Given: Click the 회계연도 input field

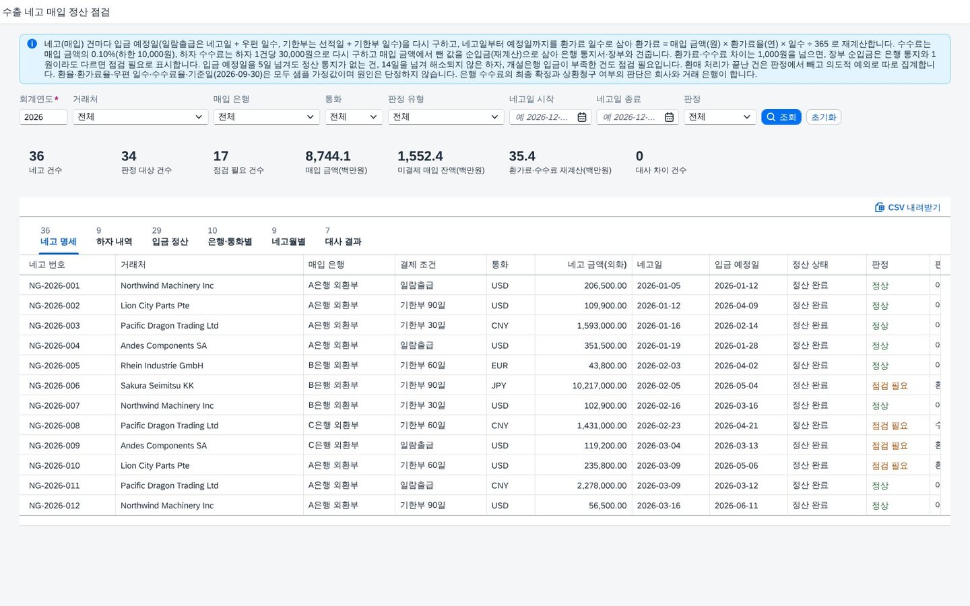Looking at the screenshot, I should click(x=43, y=117).
